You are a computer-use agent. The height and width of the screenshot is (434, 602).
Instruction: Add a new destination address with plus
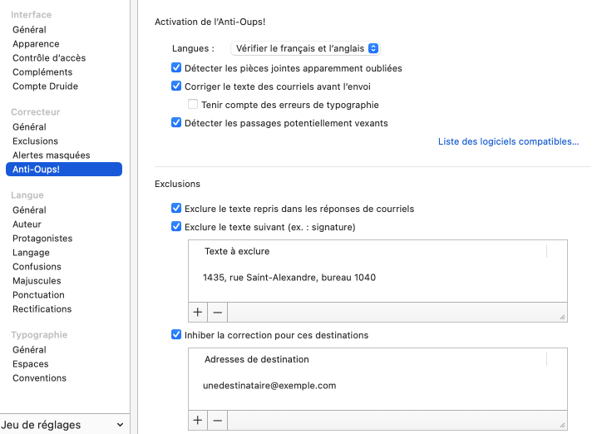pyautogui.click(x=198, y=421)
